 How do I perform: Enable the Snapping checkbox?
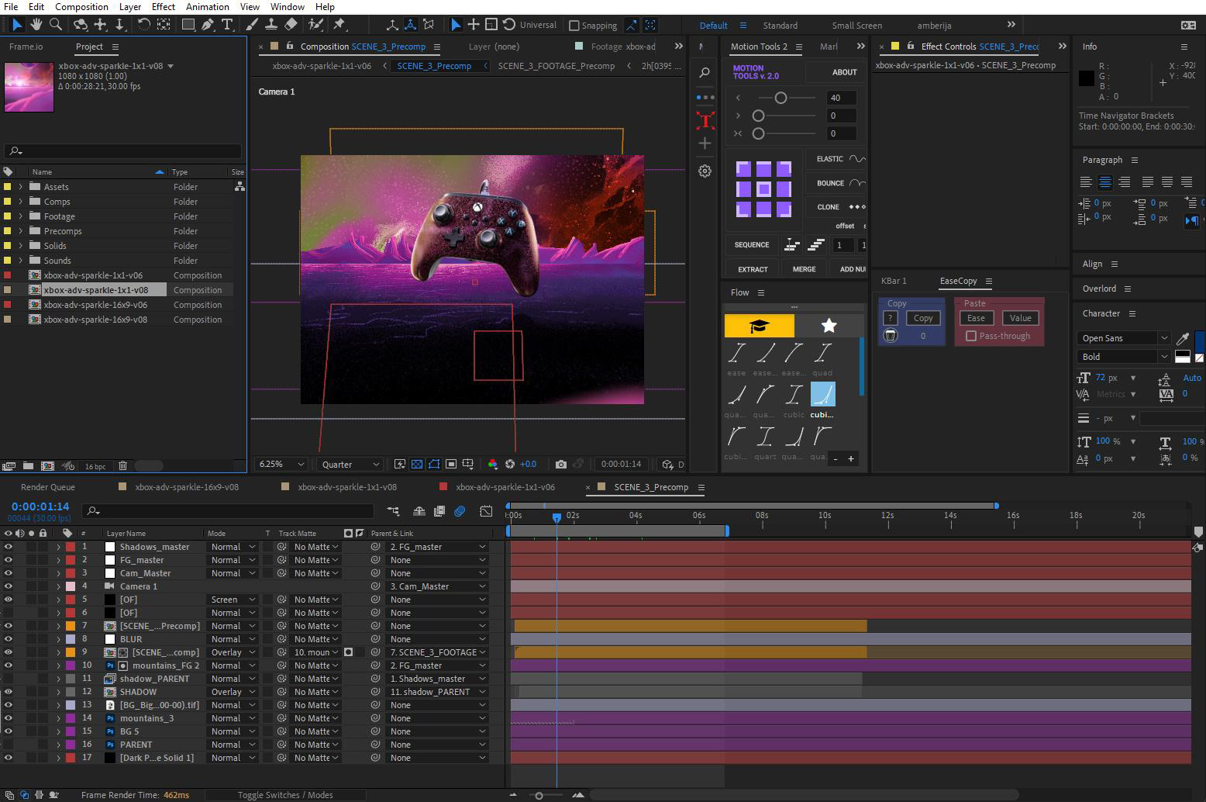click(574, 26)
